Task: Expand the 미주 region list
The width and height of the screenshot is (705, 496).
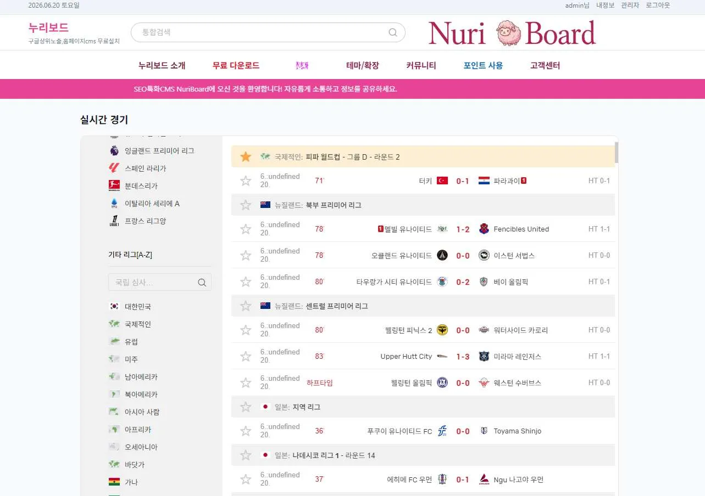Action: (131, 359)
